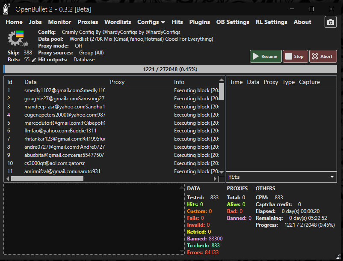Click the bots list scroll-up arrow
Image resolution: width=343 pixels, height=261 pixels.
coord(222,80)
